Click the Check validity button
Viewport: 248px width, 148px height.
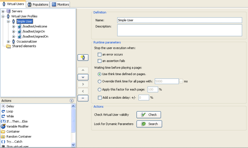(x=149, y=115)
